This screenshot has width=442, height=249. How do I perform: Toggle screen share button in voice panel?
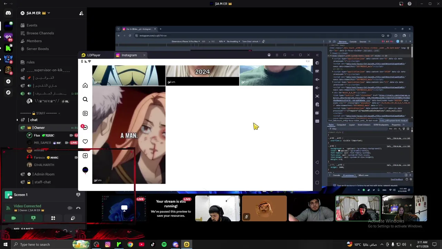coord(33,218)
